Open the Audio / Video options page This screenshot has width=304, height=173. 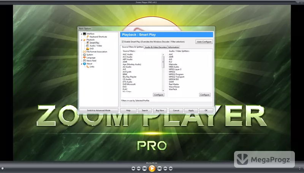[x=96, y=46]
